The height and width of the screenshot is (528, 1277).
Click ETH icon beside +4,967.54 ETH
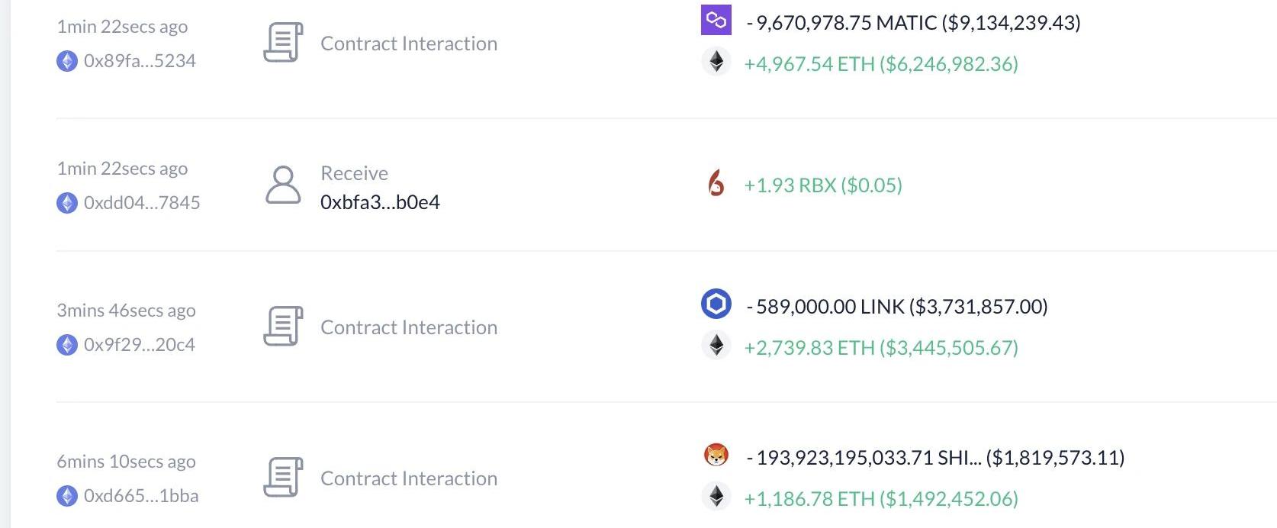[716, 62]
